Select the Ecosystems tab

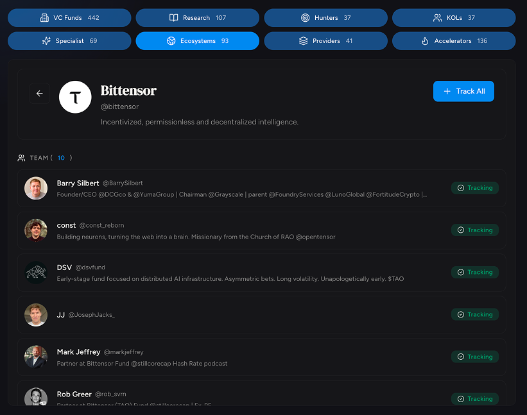tap(197, 41)
